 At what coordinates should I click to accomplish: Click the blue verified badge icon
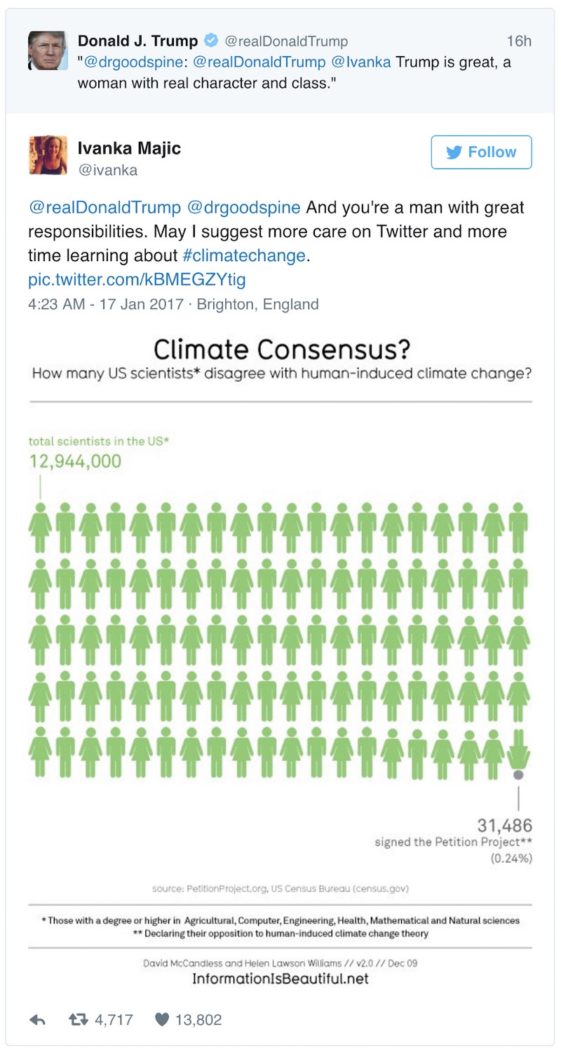[x=210, y=41]
